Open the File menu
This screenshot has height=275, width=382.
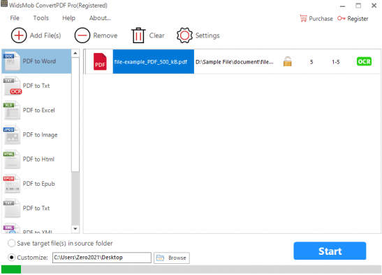click(x=15, y=18)
